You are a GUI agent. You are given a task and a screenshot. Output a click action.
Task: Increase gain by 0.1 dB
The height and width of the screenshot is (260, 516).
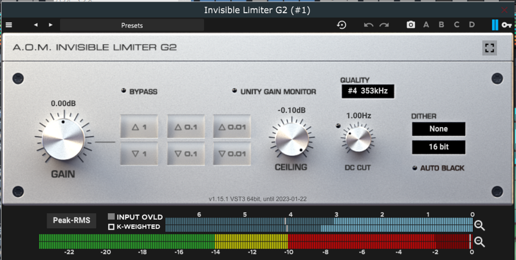186,126
